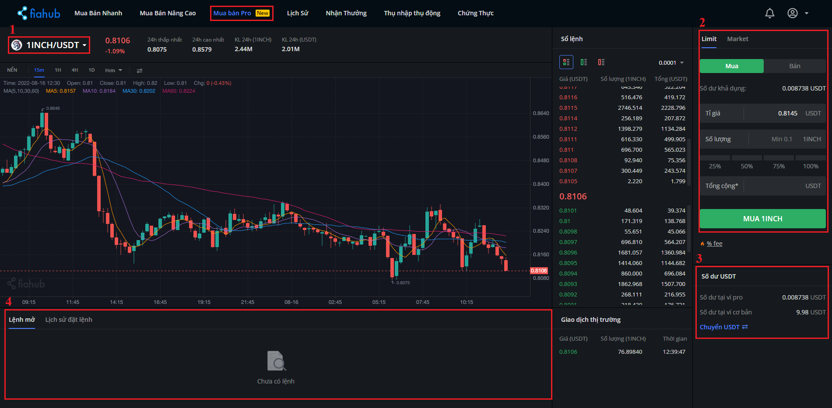832x408 pixels.
Task: Select the 1D chart interval
Action: (91, 70)
